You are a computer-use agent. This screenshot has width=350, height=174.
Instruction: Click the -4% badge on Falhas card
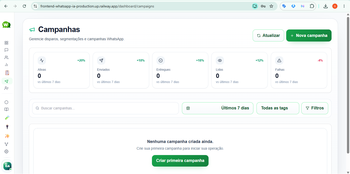[x=320, y=60]
